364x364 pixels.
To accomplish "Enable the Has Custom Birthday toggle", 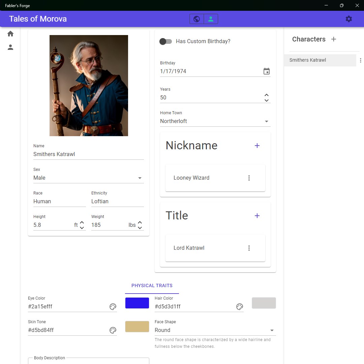I will click(x=165, y=41).
